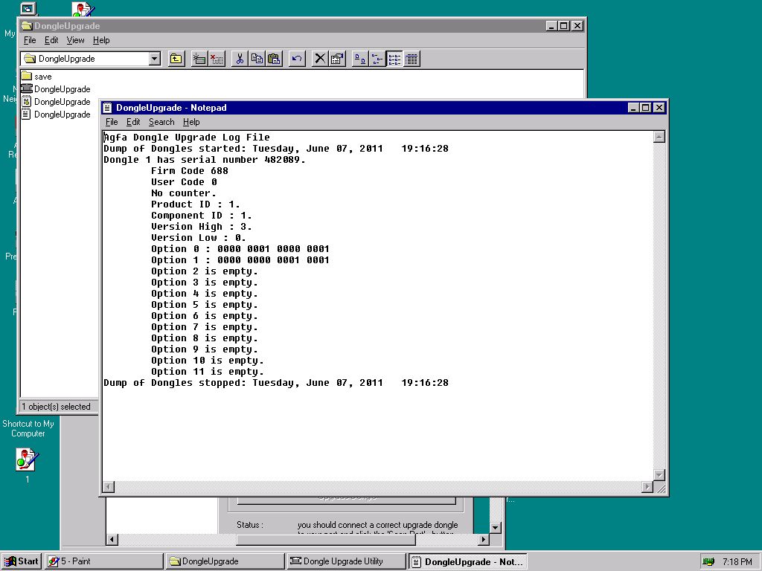Viewport: 762px width, 571px height.
Task: Open the Help menu in the folder window
Action: (x=101, y=40)
